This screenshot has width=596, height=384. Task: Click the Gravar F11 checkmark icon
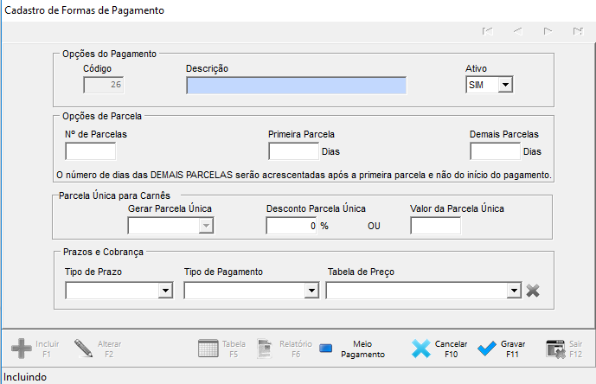pyautogui.click(x=487, y=349)
